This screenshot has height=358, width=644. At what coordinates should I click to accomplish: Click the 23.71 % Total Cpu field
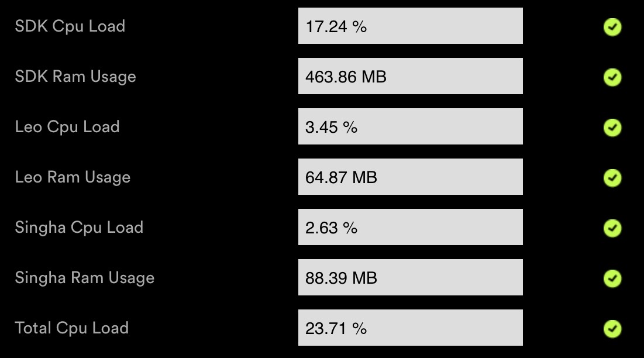pyautogui.click(x=410, y=328)
